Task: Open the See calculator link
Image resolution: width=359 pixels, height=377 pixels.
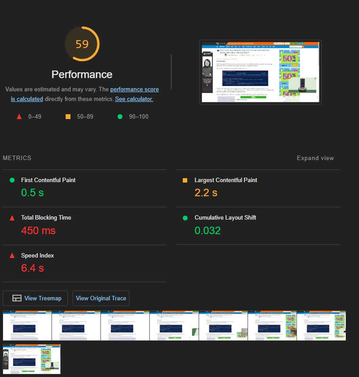Action: [134, 99]
